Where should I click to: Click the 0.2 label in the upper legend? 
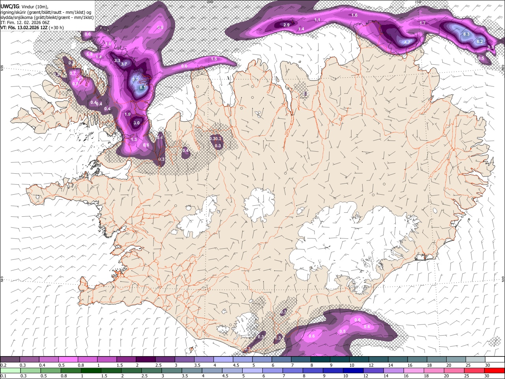3,365
